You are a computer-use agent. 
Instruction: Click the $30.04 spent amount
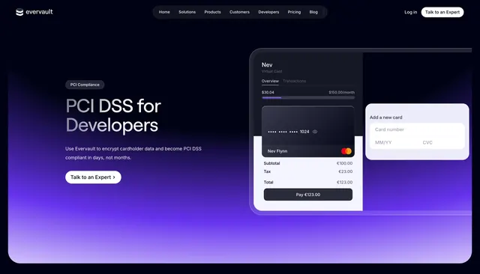tap(268, 92)
